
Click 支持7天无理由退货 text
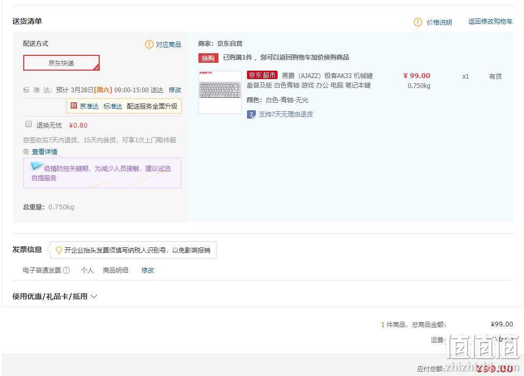click(x=285, y=114)
